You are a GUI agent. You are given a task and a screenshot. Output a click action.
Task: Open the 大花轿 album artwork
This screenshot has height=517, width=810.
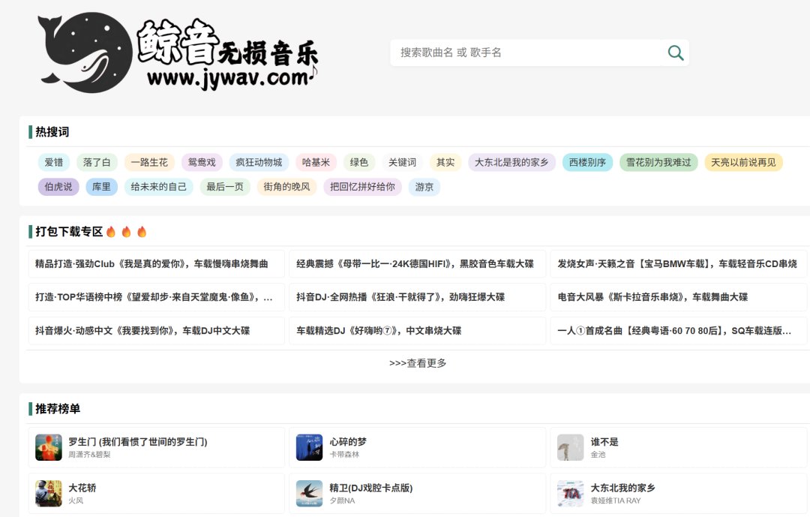coord(48,493)
